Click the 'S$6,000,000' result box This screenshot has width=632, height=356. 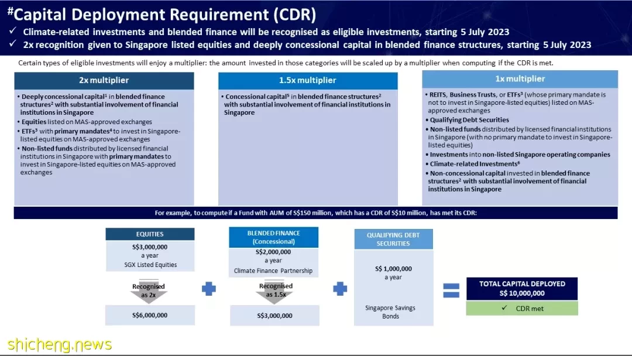coord(150,315)
